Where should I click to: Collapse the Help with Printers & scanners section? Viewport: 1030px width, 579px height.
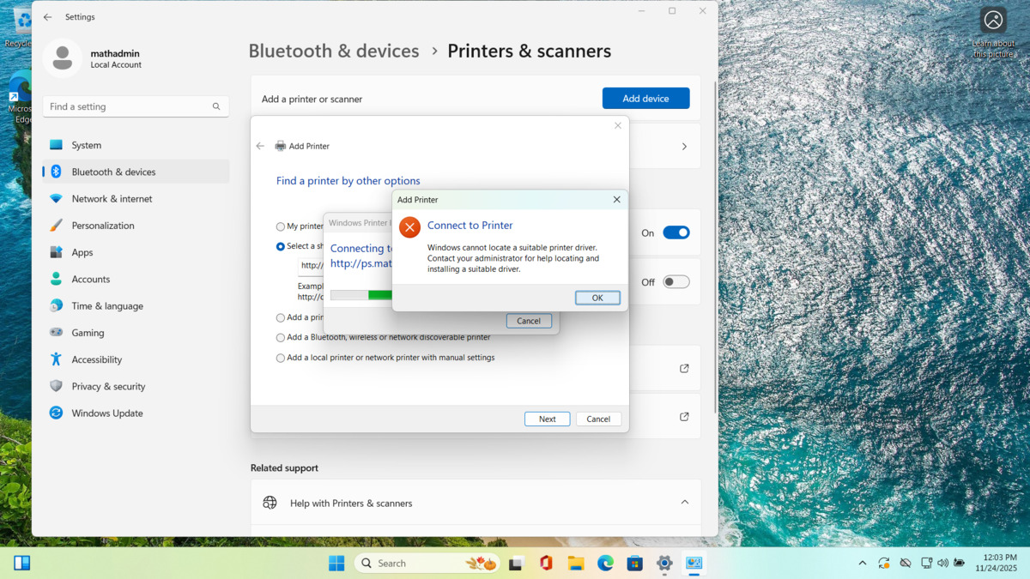point(684,503)
